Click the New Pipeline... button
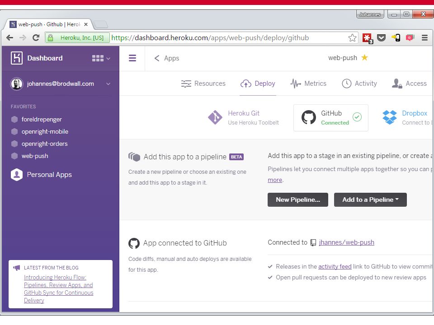Viewport: 434px width, 325px height. (298, 200)
